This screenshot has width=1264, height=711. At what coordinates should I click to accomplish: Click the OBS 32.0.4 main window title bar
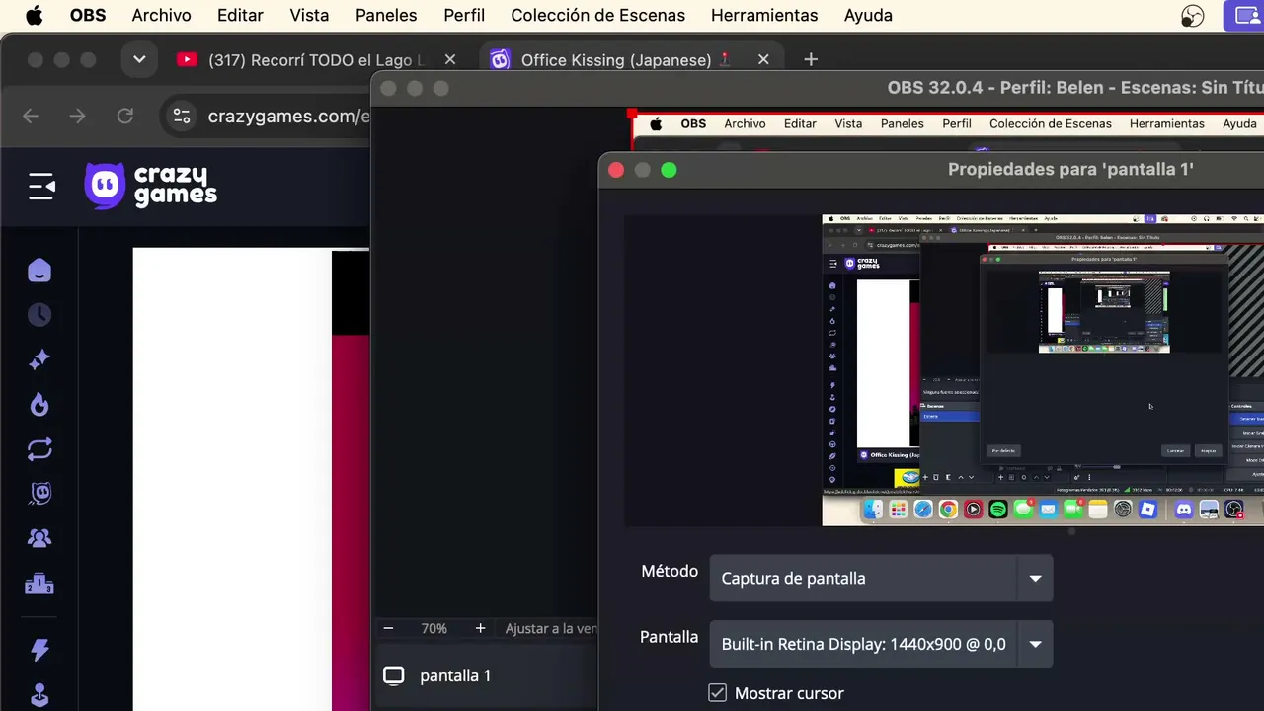820,88
